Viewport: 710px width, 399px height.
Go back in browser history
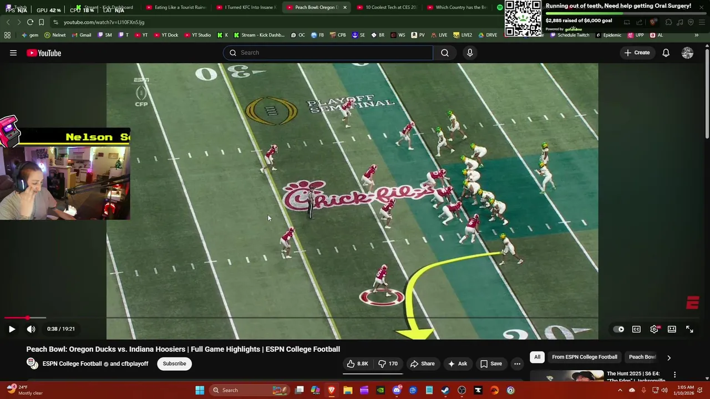click(x=8, y=22)
